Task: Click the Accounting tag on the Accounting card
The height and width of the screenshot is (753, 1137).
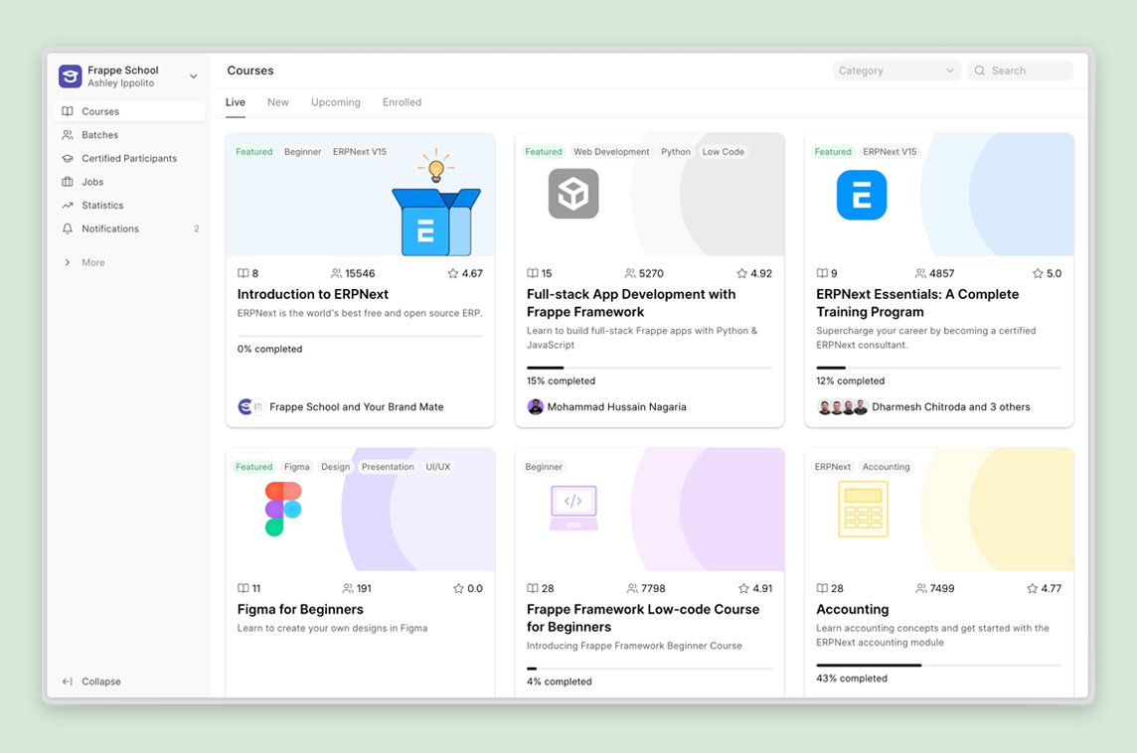Action: pos(887,467)
